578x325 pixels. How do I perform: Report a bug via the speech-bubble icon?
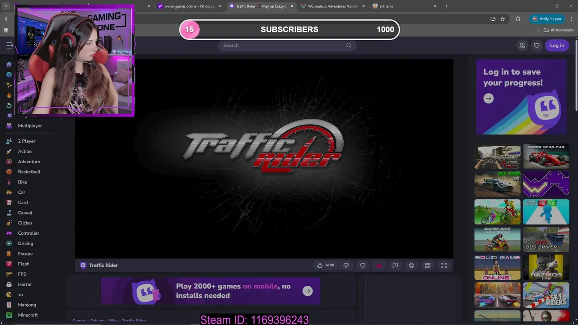coord(395,265)
